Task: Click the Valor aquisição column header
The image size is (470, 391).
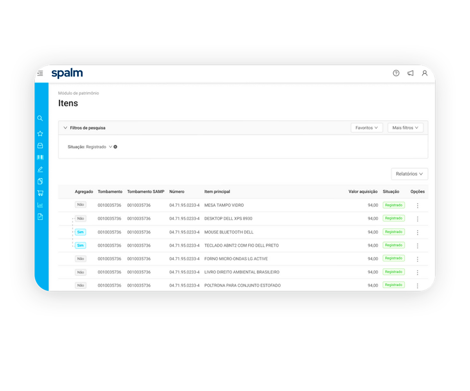Action: click(363, 192)
